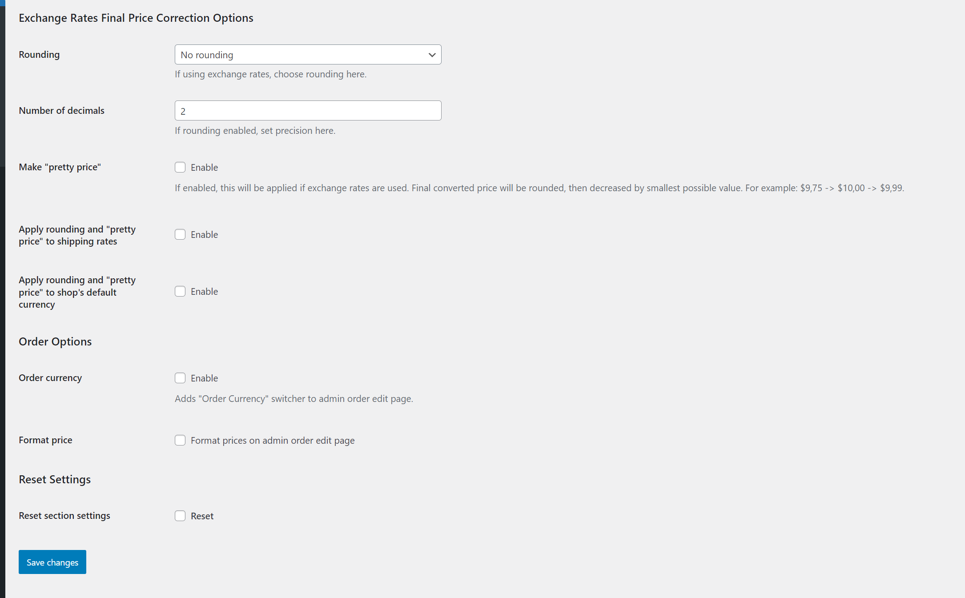This screenshot has height=598, width=965.
Task: Enable the Make "pretty price" checkbox
Action: [x=180, y=167]
